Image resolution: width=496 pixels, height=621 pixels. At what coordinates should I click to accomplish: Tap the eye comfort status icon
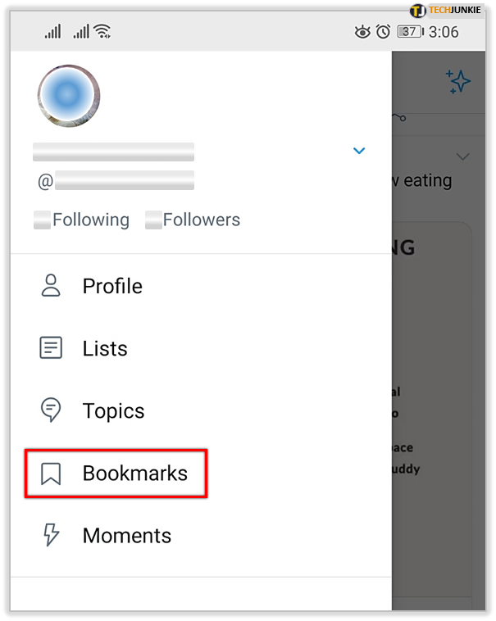click(x=362, y=32)
